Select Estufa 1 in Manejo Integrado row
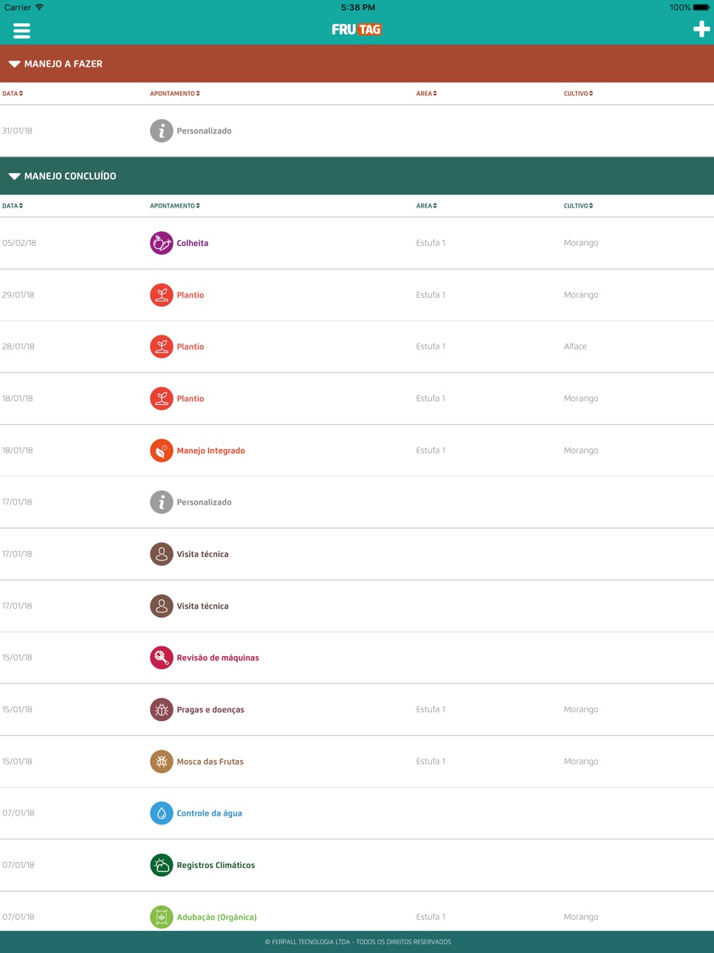The width and height of the screenshot is (714, 953). coord(430,451)
